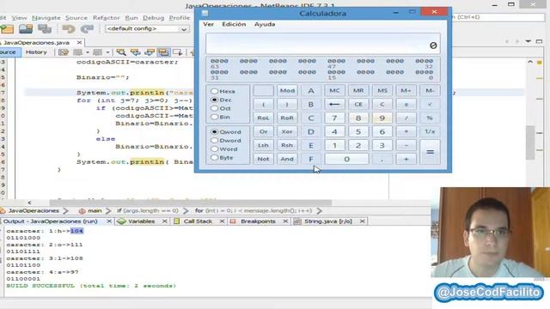The height and width of the screenshot is (309, 550).
Task: Click the Not calculator button
Action: pos(263,159)
